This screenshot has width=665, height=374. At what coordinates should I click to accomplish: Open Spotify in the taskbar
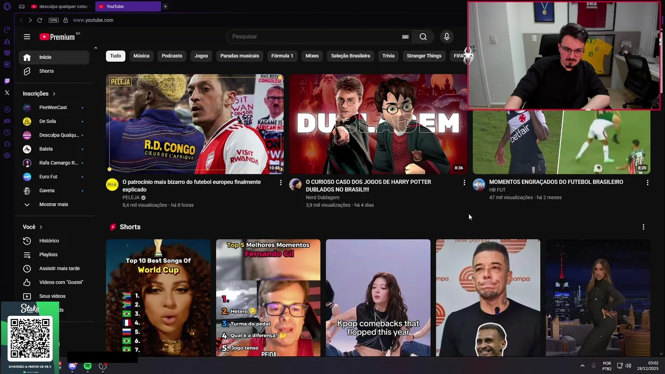tap(88, 366)
